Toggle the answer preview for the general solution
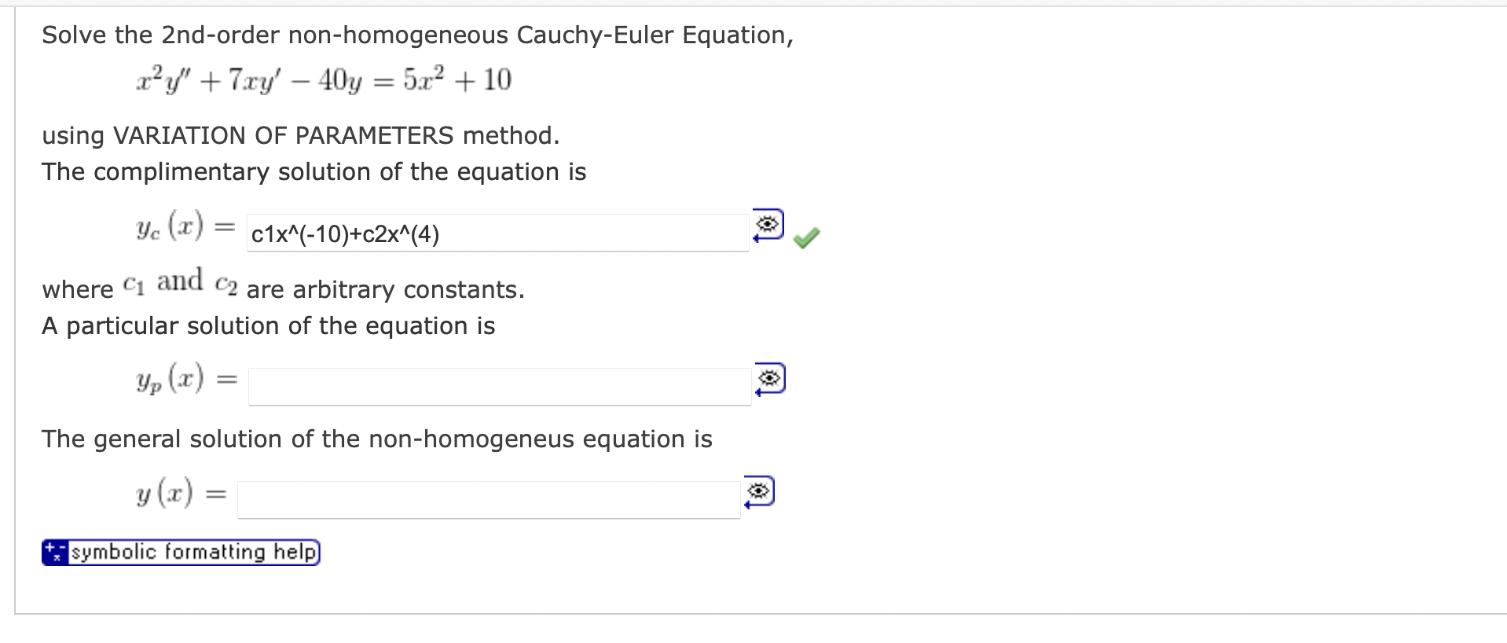Viewport: 1507px width, 643px height. (757, 491)
